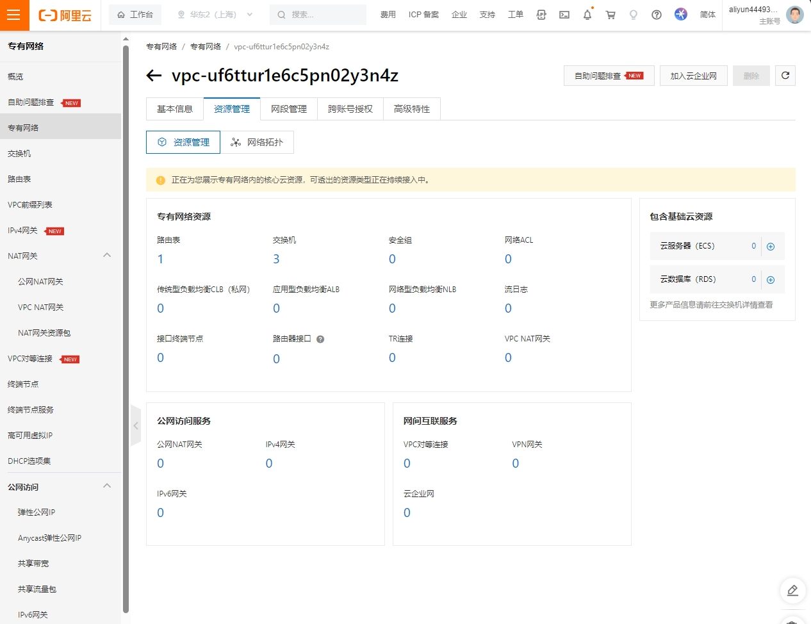Screen dimensions: 811x624
Task: Click the refresh button icon
Action: (x=785, y=76)
